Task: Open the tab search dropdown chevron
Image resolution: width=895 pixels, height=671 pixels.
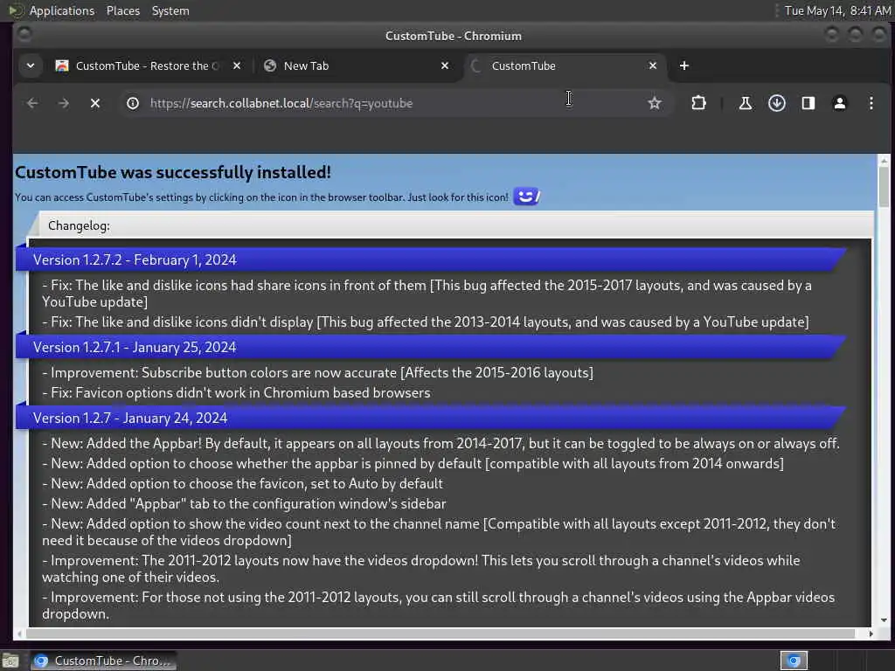Action: 31,66
